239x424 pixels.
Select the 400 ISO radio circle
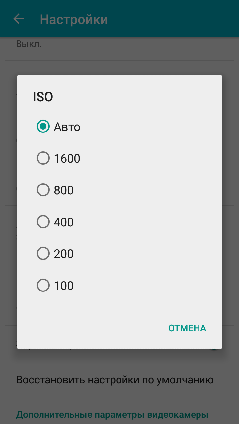[x=43, y=222]
